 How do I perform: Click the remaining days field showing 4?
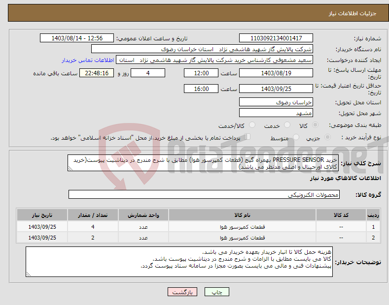(x=148, y=73)
